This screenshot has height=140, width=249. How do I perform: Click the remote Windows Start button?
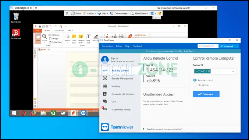14,113
